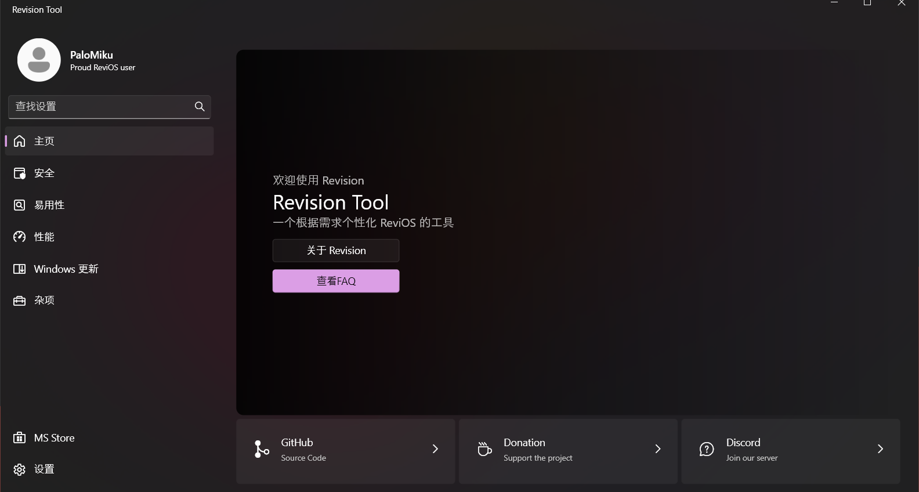Open the 易用性 section
Screen dimensions: 919x492
[110, 205]
